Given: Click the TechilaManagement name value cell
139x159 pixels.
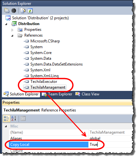Looking at the screenshot, I should [111, 132].
